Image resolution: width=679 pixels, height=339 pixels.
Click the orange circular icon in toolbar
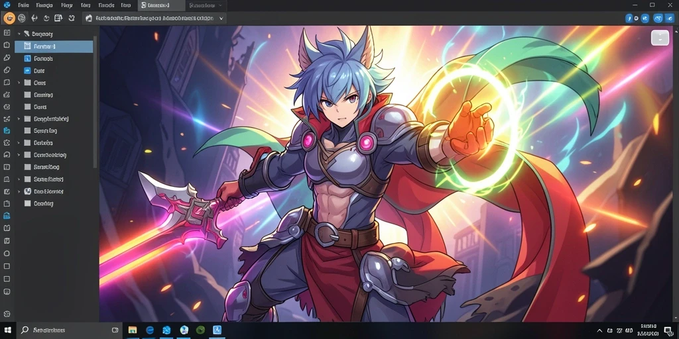[x=9, y=18]
